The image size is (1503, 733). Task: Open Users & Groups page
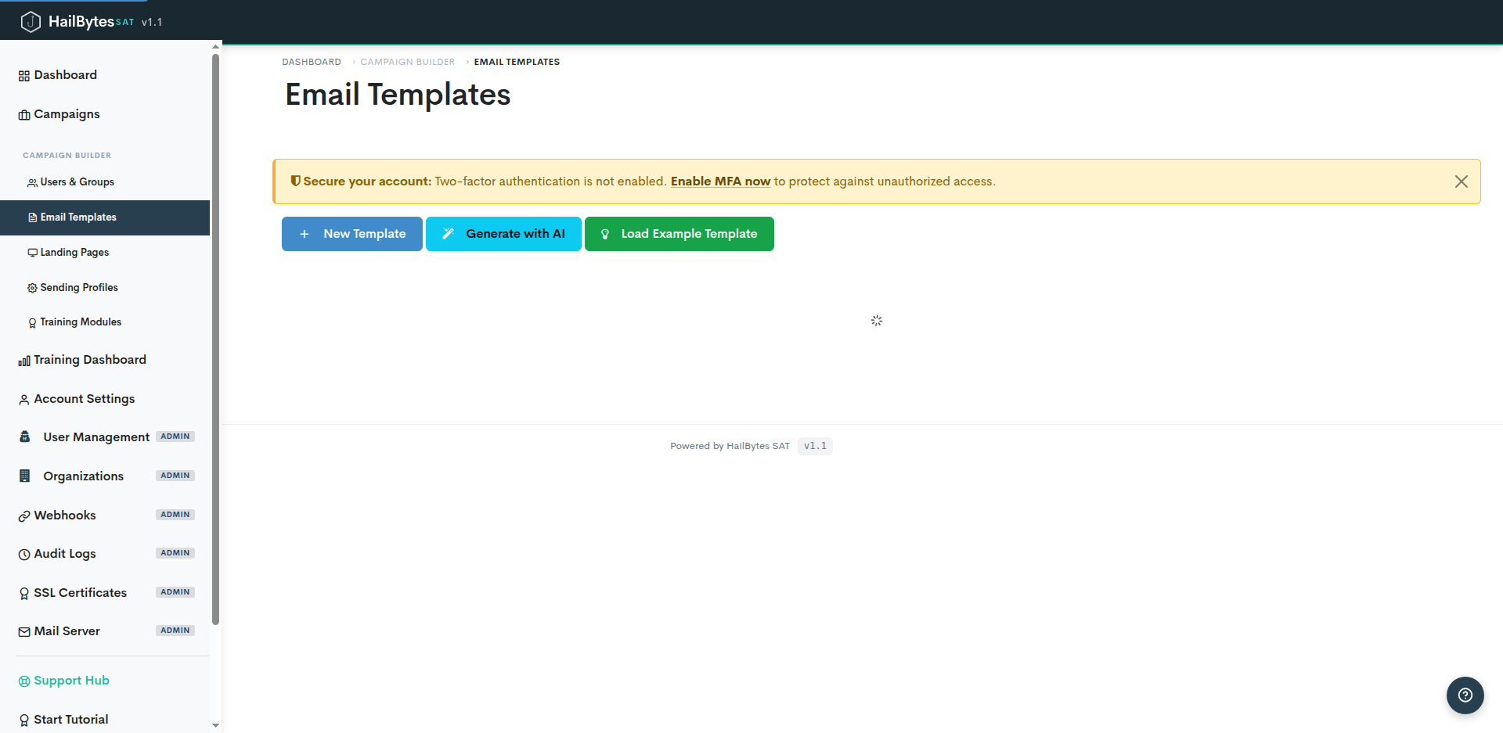coord(105,182)
